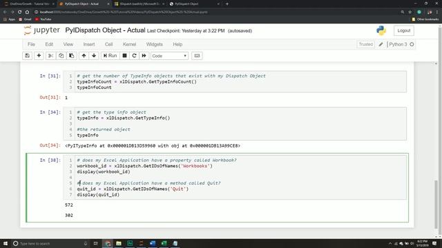The image size is (442, 248).
Task: Open the YouTube bookmark
Action: click(x=43, y=19)
